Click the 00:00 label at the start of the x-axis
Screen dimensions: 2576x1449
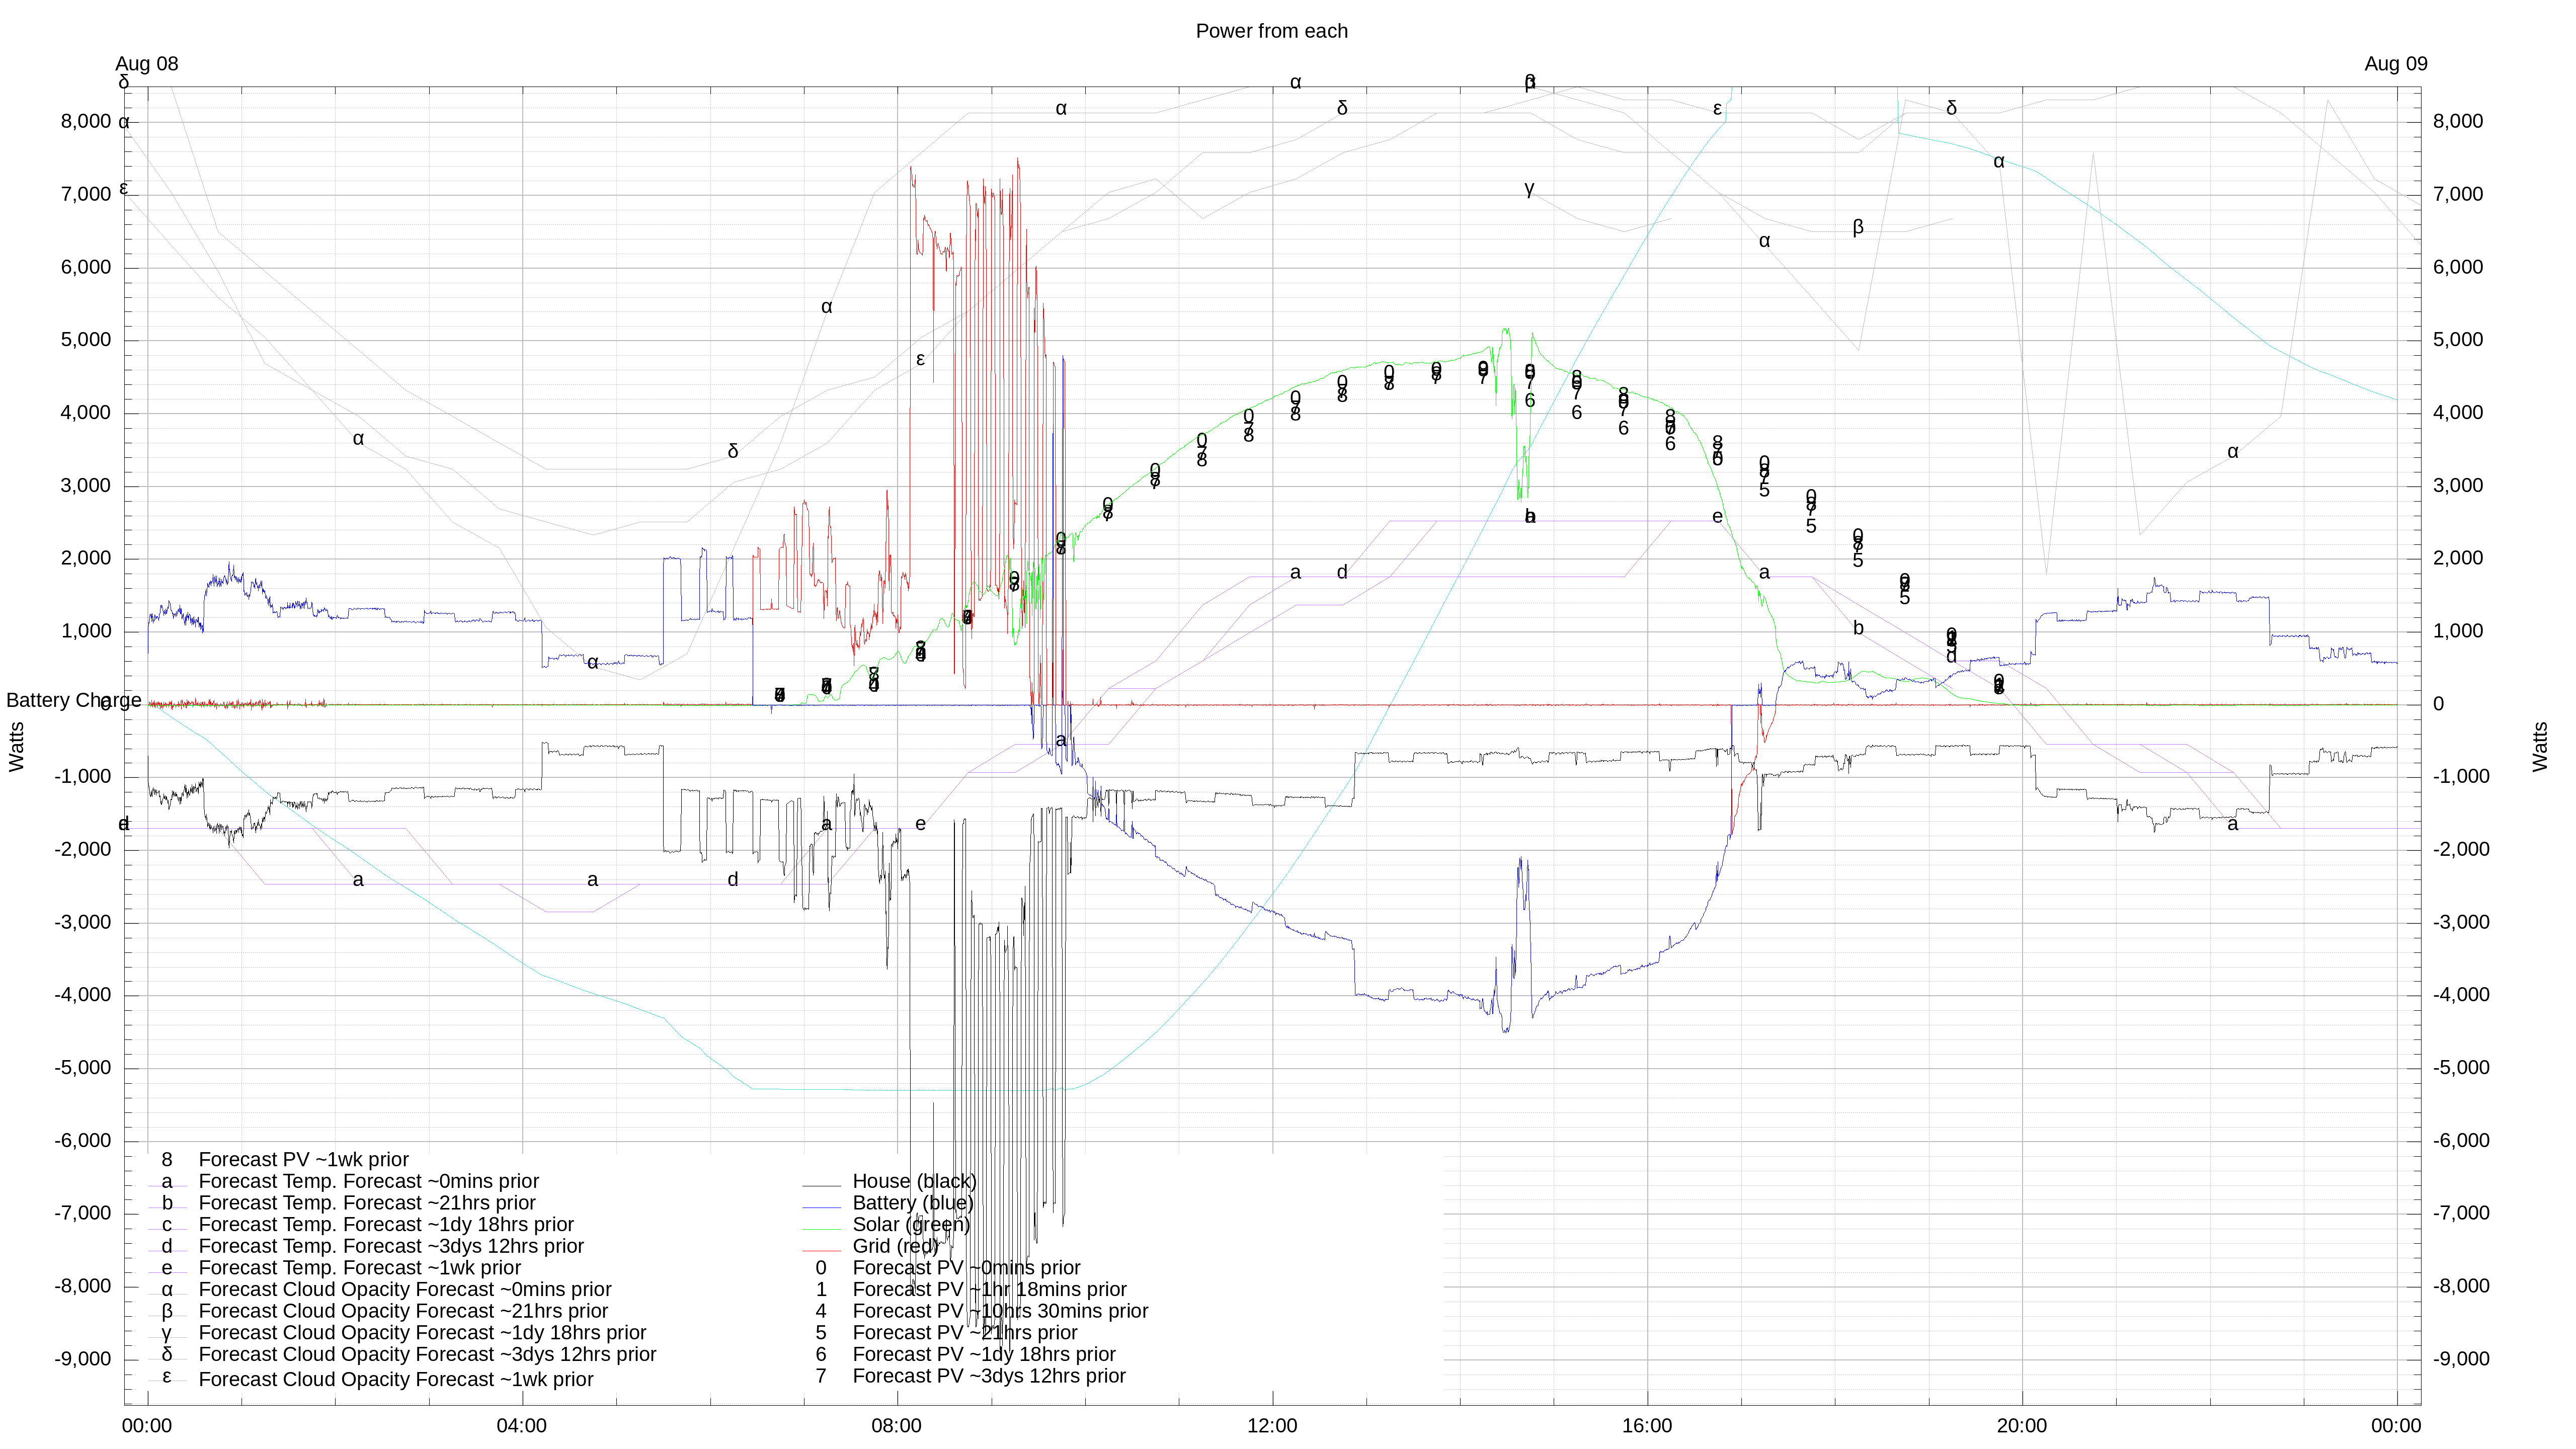(147, 1426)
